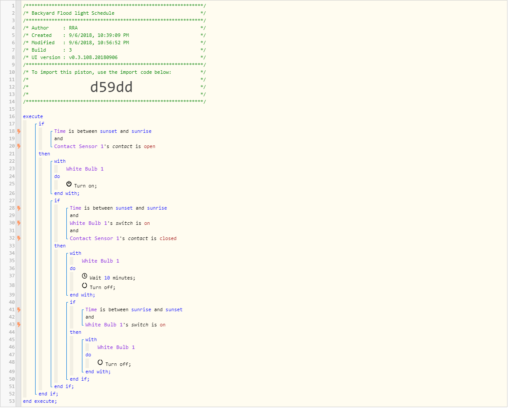Image resolution: width=511 pixels, height=408 pixels.
Task: Select White Bulb 1 device on line 35
Action: (101, 261)
